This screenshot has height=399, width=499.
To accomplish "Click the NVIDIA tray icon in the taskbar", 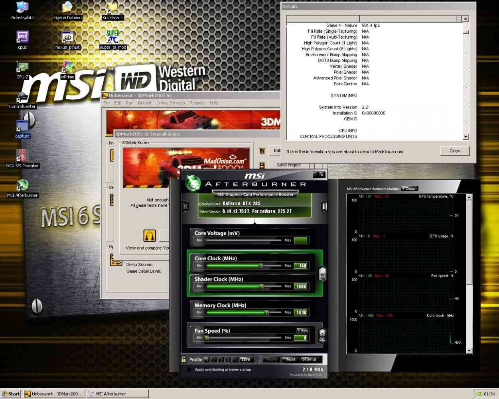I will [478, 394].
